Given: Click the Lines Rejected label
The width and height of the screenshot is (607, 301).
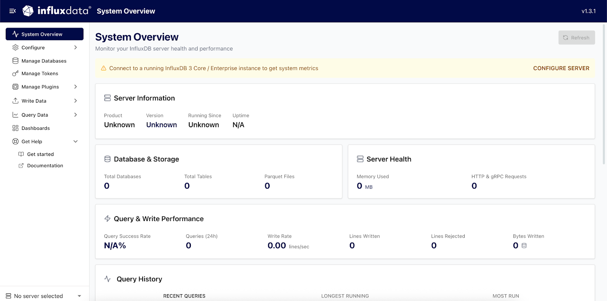Looking at the screenshot, I should click(x=448, y=236).
